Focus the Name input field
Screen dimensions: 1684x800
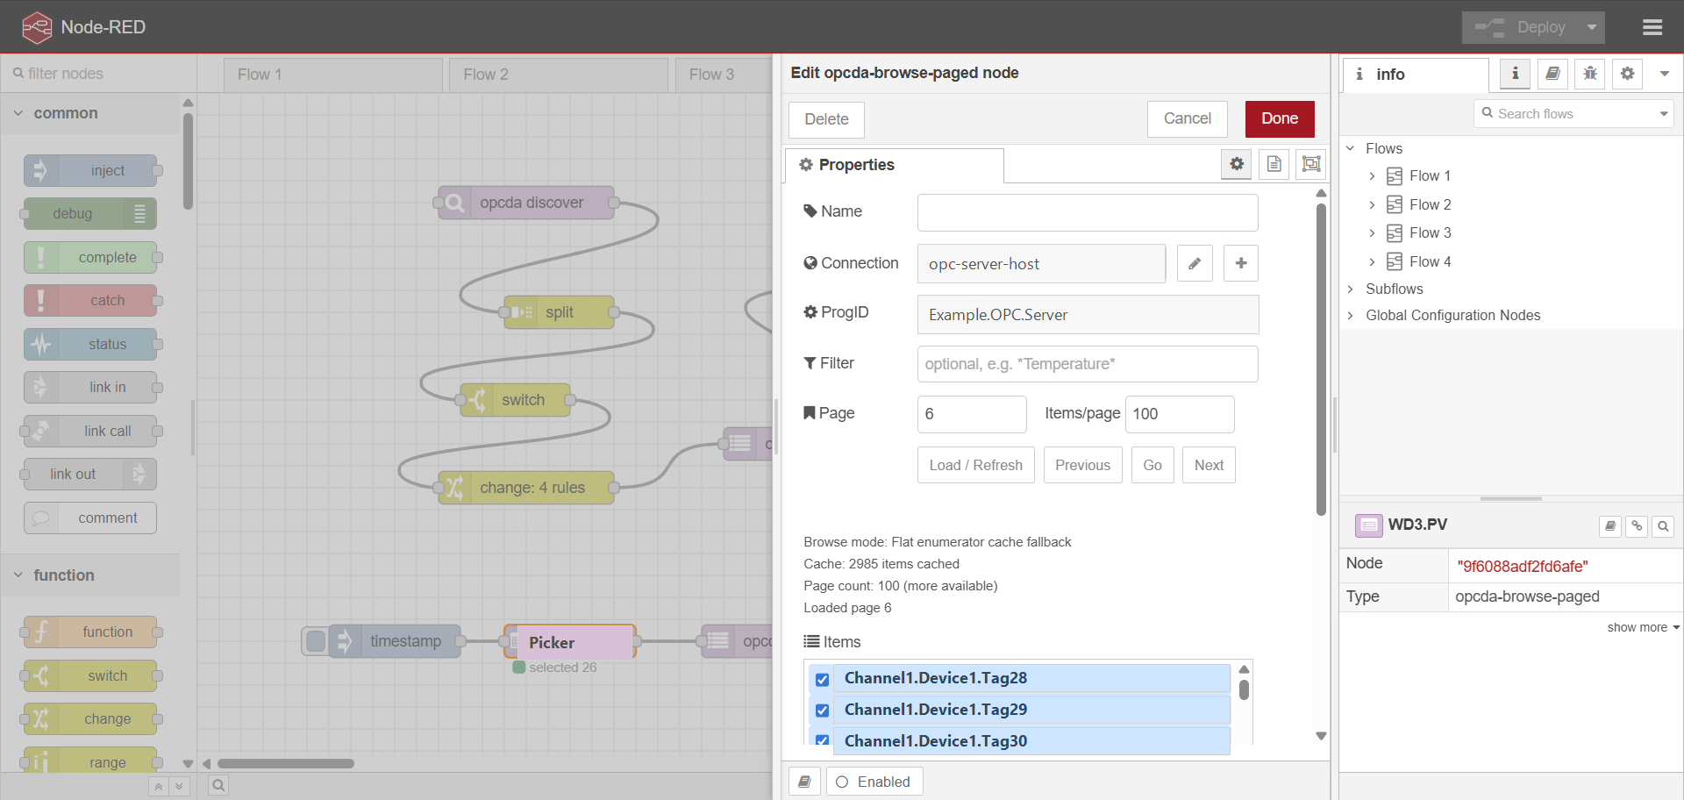pyautogui.click(x=1088, y=212)
